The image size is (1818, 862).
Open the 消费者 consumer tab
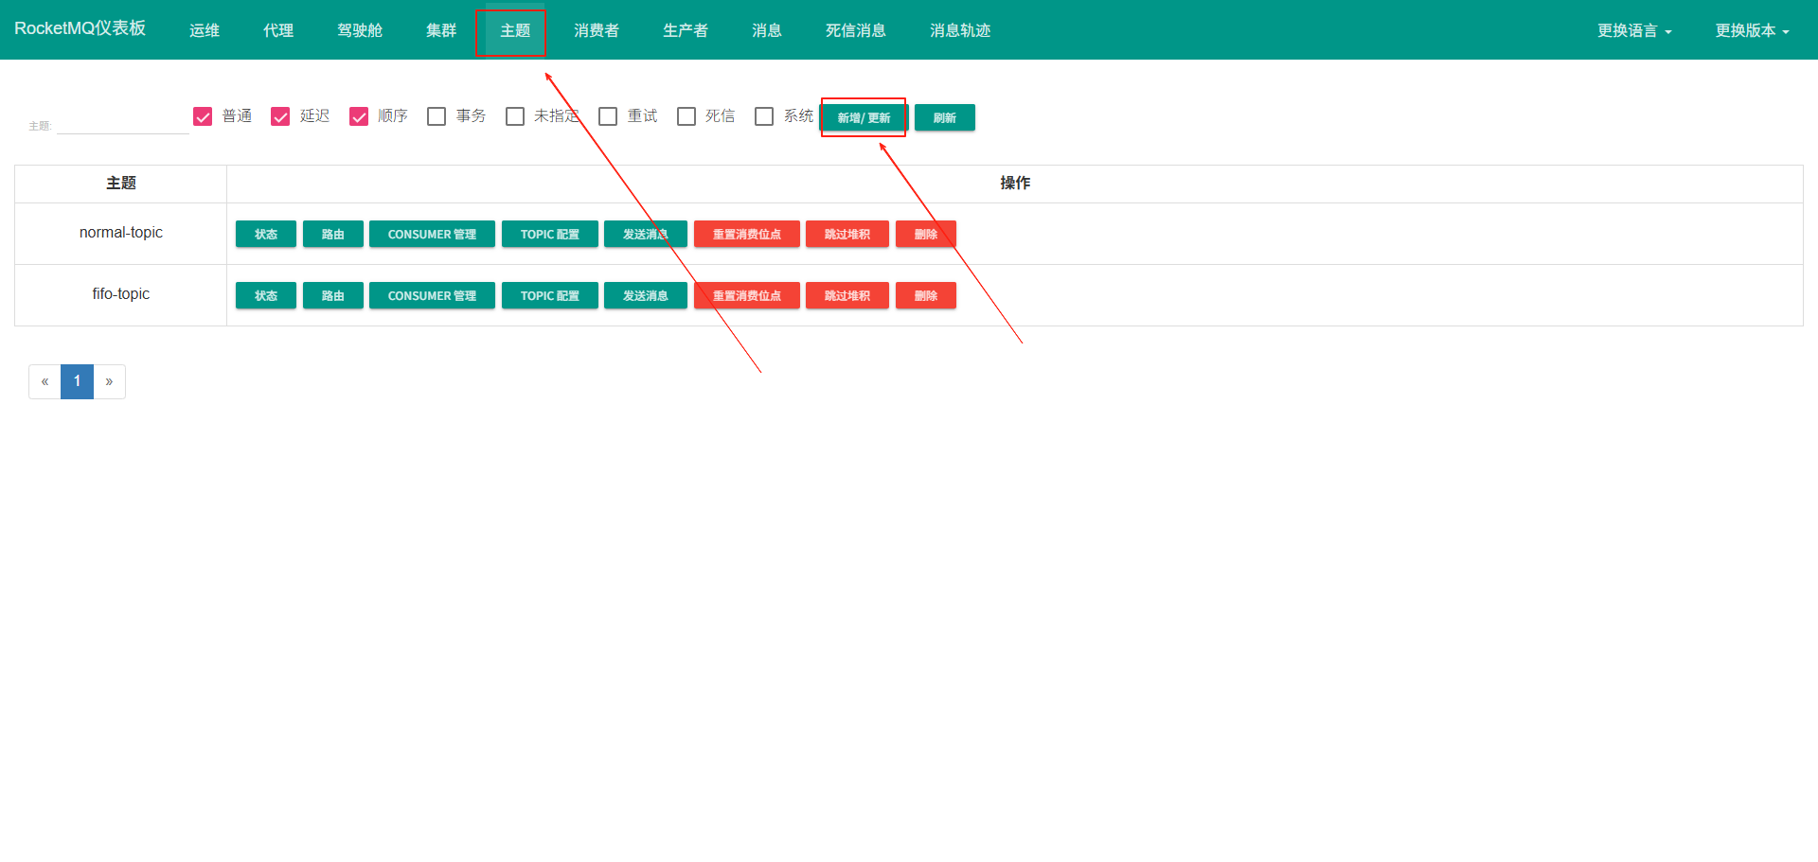[x=597, y=30]
